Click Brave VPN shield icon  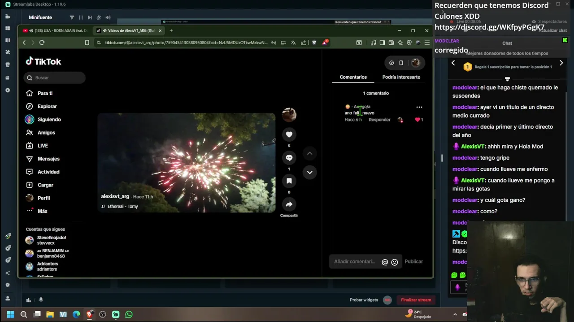409,42
